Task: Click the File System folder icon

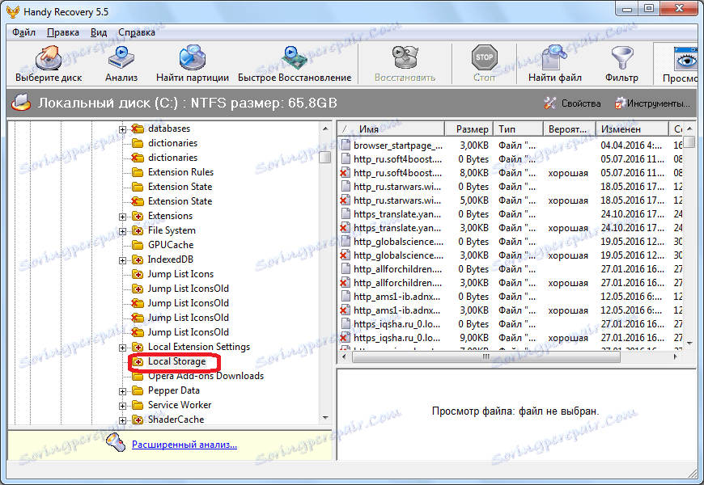Action: [x=138, y=230]
